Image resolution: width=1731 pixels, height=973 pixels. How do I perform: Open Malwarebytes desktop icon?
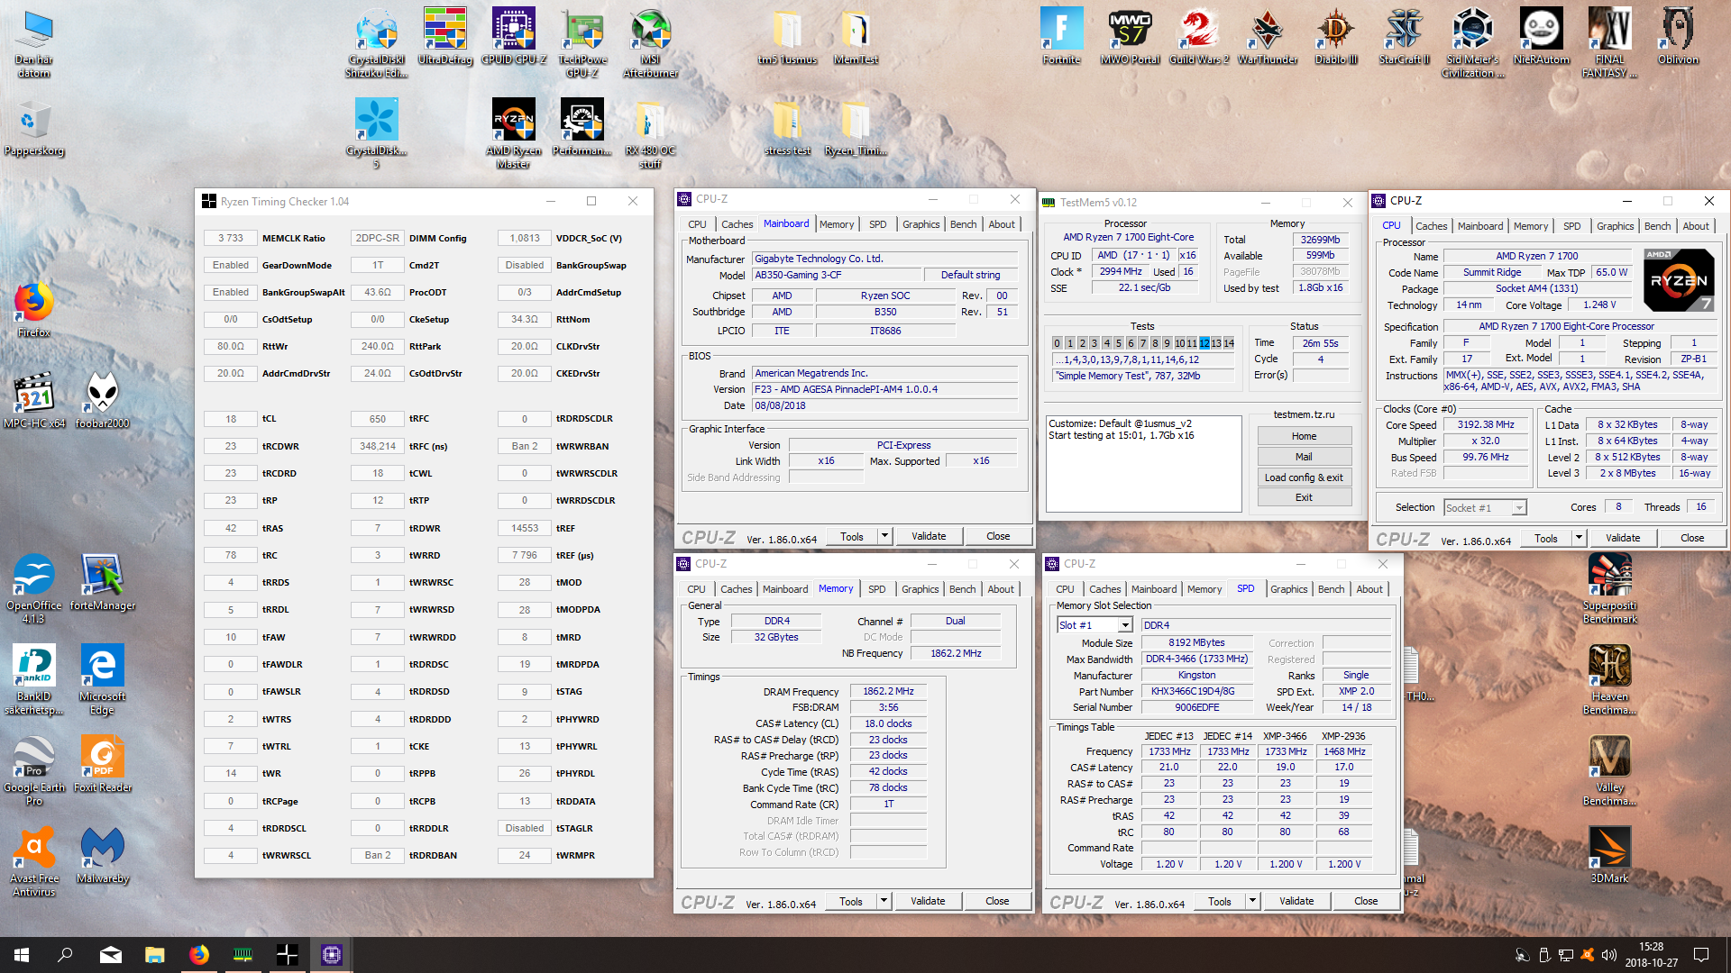coord(103,855)
